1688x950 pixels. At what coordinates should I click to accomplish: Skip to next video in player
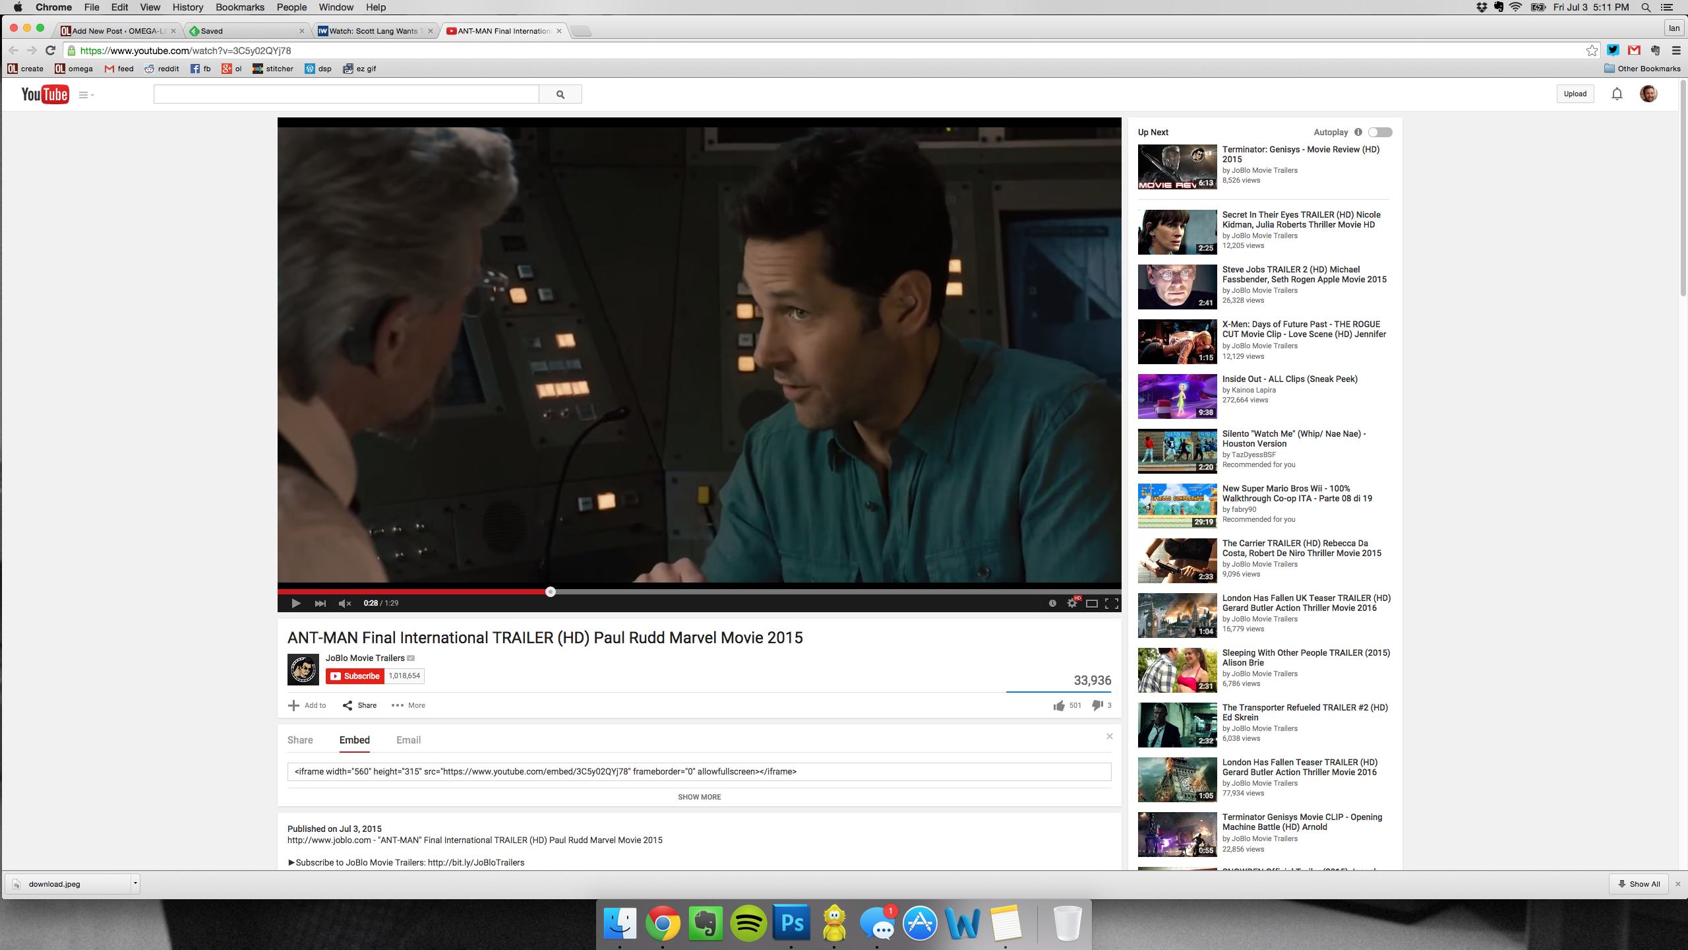click(320, 603)
